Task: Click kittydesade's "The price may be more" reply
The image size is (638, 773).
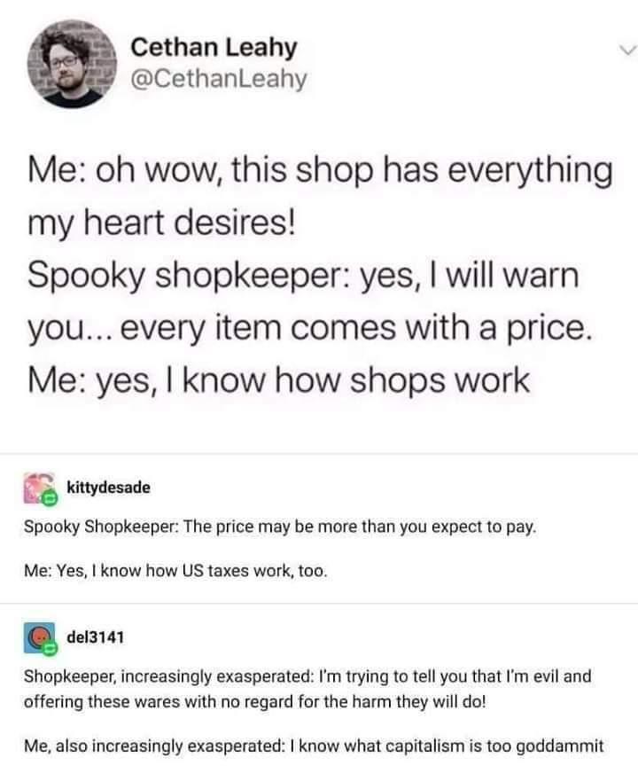Action: (x=280, y=527)
